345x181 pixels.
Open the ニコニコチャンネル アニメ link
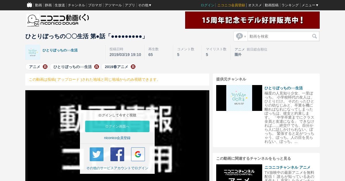[287, 167]
